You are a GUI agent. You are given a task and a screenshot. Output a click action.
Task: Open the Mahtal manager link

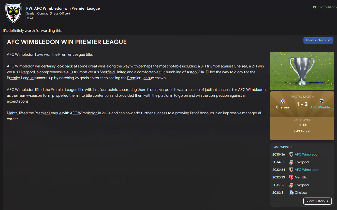pyautogui.click(x=12, y=113)
